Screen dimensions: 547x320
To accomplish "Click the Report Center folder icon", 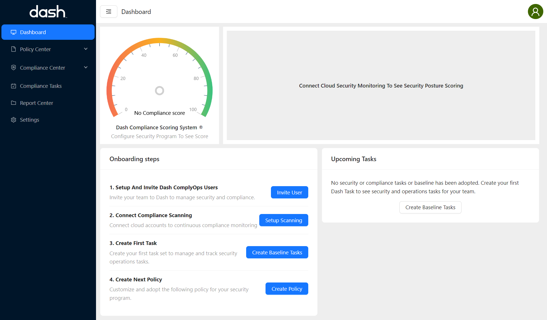I will 13,103.
